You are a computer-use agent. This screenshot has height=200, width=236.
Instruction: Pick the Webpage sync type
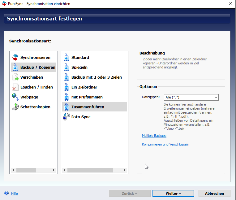[34, 97]
